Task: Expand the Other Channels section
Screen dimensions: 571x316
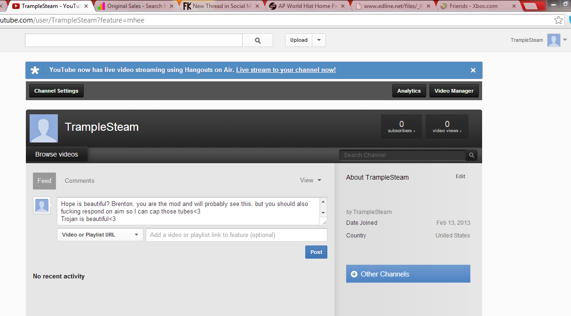Action: pyautogui.click(x=408, y=274)
